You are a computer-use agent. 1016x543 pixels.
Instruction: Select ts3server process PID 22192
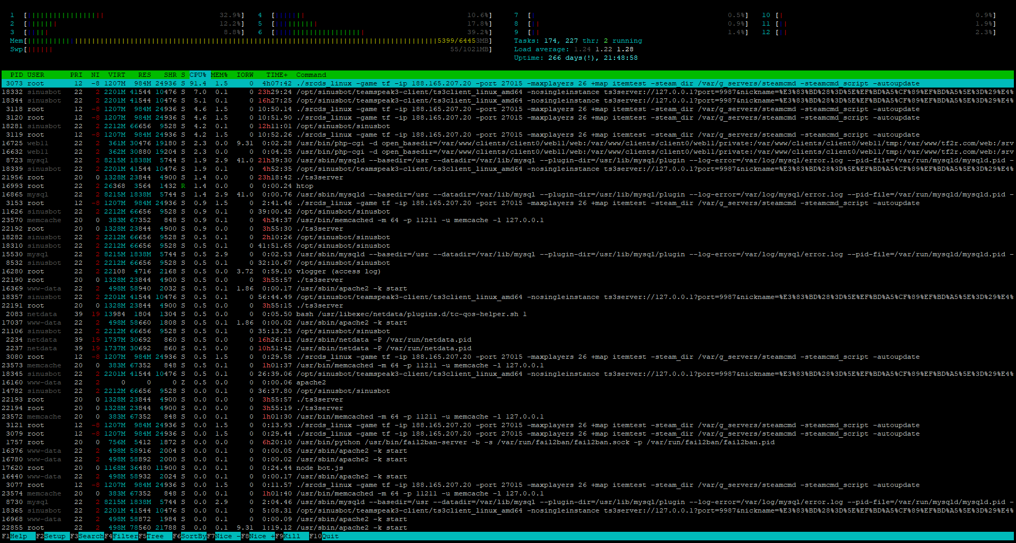508,229
